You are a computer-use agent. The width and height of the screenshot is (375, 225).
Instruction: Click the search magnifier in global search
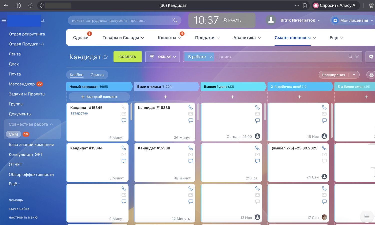[x=175, y=20]
